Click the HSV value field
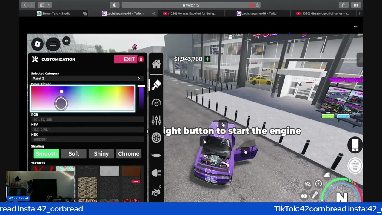This screenshot has width=382, height=215. pyautogui.click(x=87, y=130)
